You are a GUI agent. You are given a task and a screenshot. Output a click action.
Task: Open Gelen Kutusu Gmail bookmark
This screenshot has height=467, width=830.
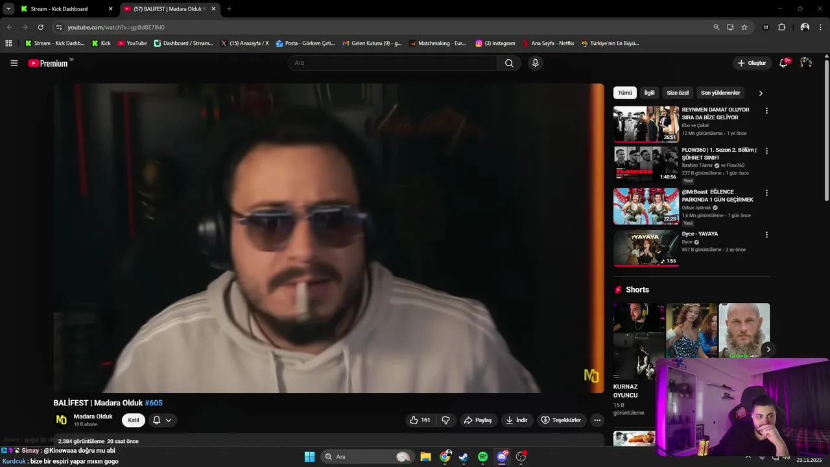372,43
